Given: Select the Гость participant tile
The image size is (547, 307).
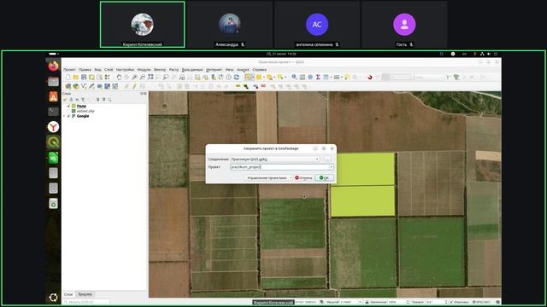Looking at the screenshot, I should point(404,25).
